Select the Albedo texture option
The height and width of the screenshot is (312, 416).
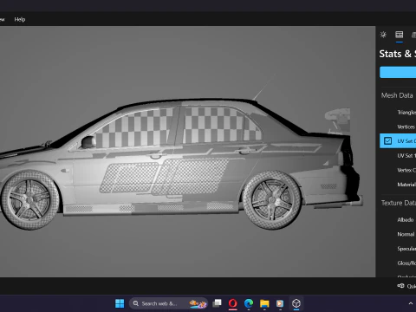(x=406, y=220)
